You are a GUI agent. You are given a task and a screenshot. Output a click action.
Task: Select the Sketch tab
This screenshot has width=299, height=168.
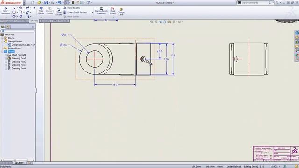[34, 21]
